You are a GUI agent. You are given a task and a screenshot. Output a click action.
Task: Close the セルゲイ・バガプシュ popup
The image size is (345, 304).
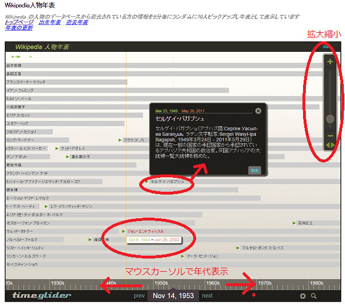click(x=258, y=111)
